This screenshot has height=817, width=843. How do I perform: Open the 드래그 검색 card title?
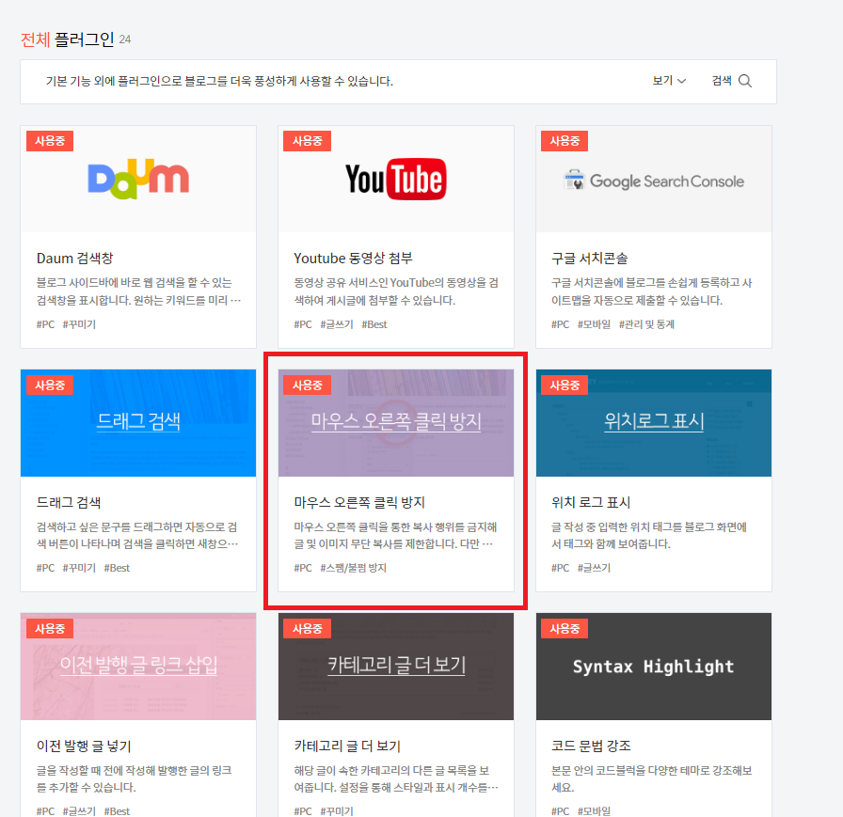click(x=69, y=502)
